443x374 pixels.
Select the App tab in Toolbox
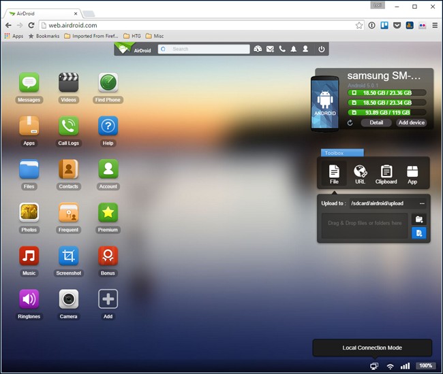click(x=412, y=174)
